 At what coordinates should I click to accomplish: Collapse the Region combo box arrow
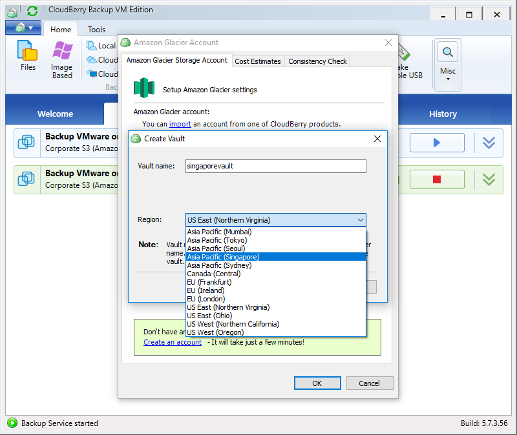361,220
